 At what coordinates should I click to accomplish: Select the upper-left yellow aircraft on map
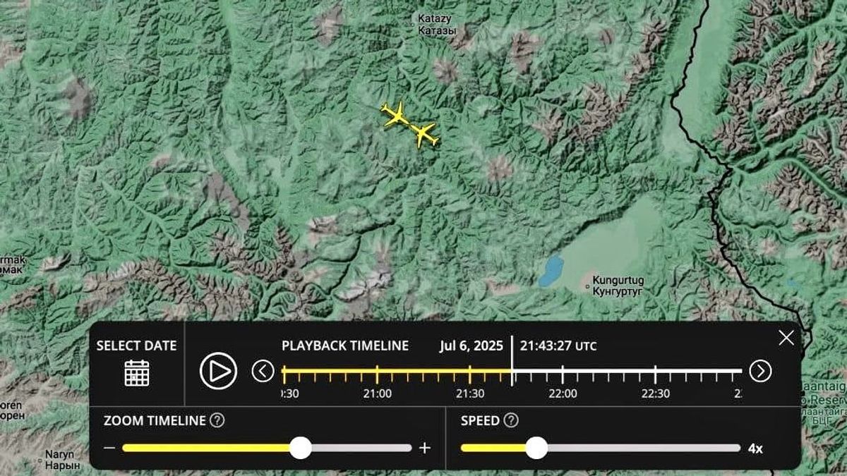(x=395, y=114)
